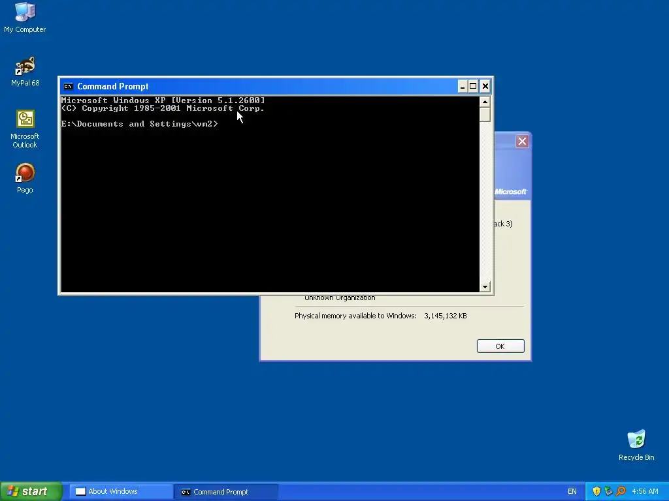This screenshot has height=501, width=669.
Task: Click the '3,145,132 KB' memory value
Action: point(446,316)
